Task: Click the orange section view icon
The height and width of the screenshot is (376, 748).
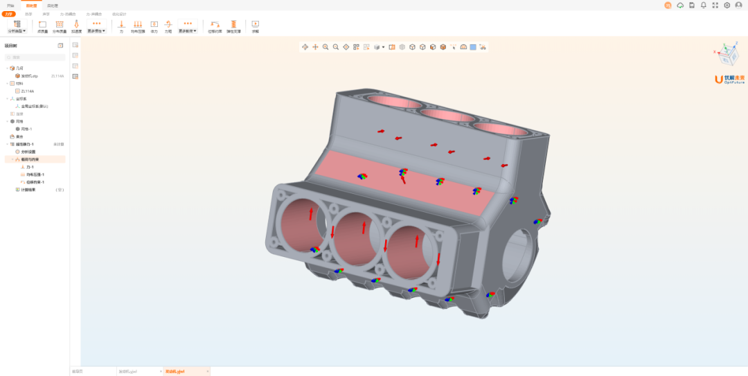Action: coord(391,47)
